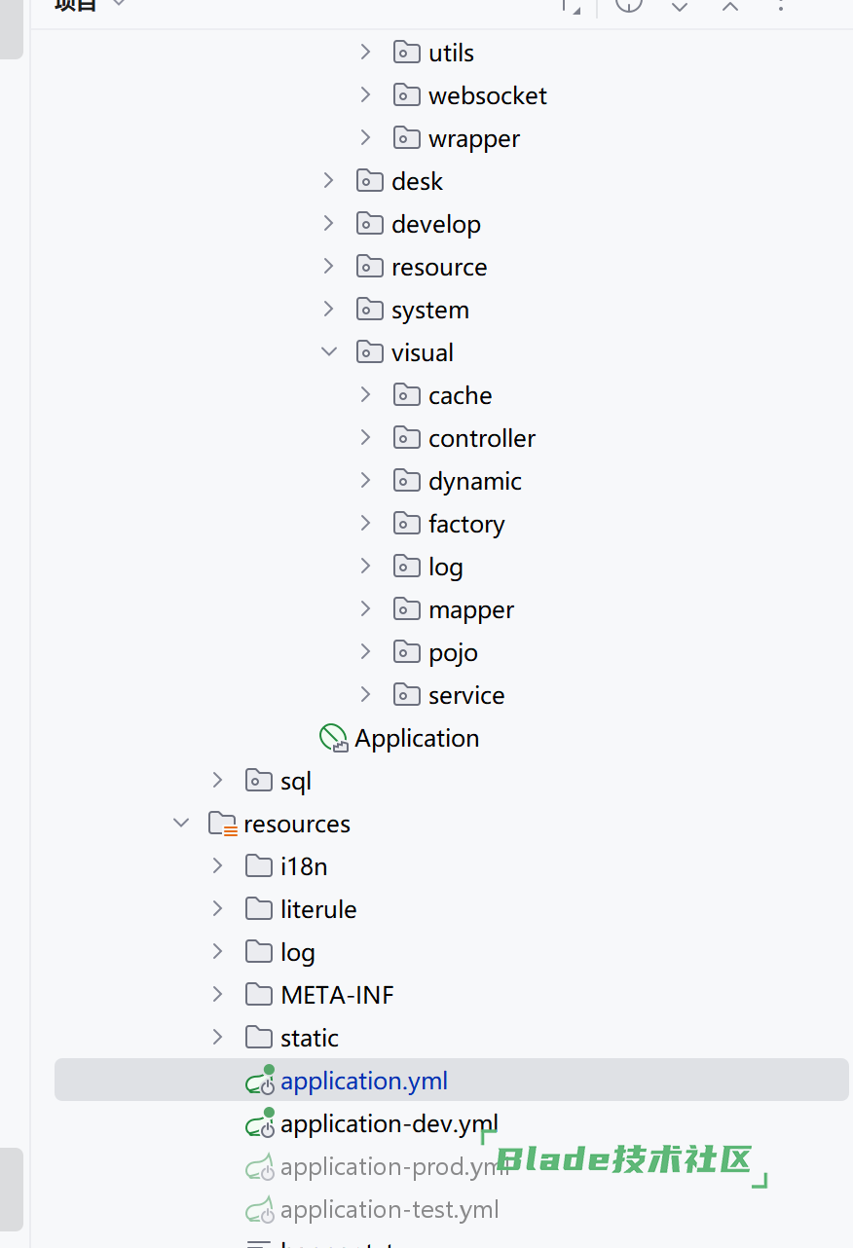This screenshot has height=1248, width=853.
Task: Expand the sql folder arrow
Action: [218, 781]
